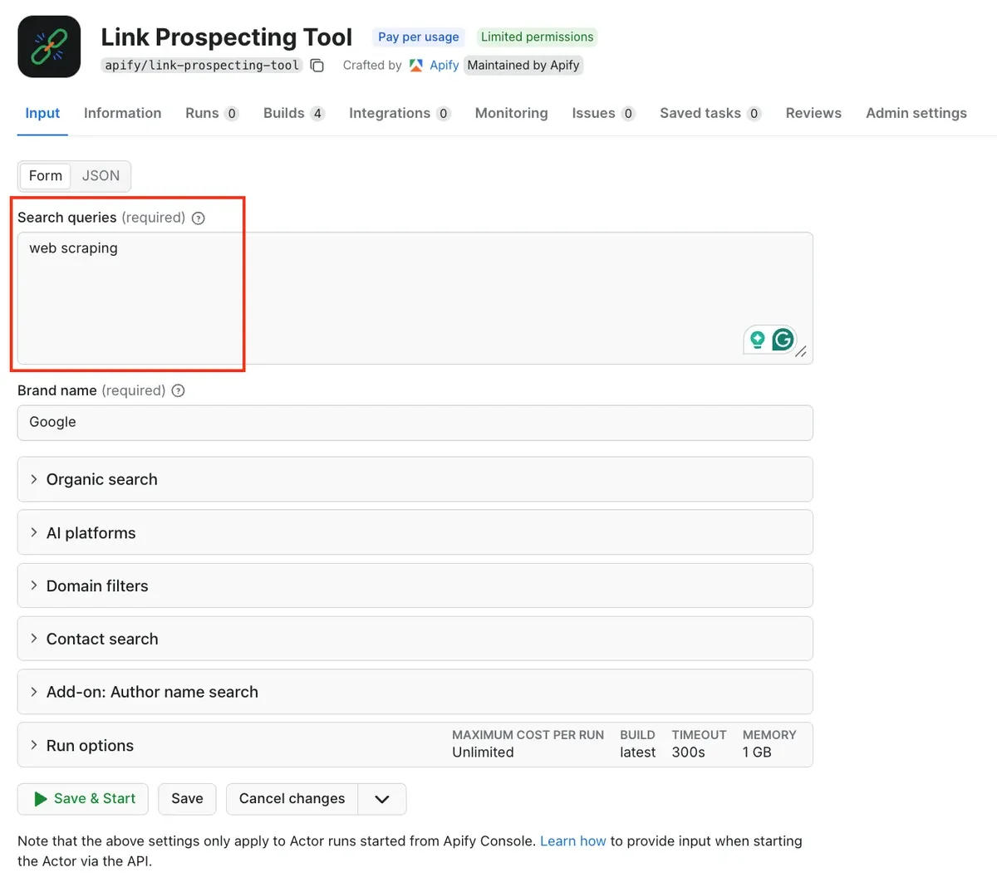Expand the Organic search section
997x892 pixels.
tap(415, 479)
